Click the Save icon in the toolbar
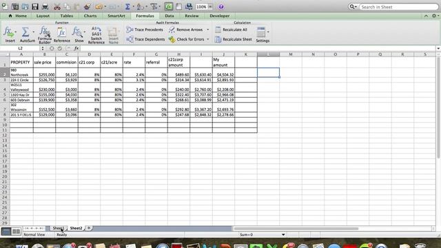 [x=35, y=6]
